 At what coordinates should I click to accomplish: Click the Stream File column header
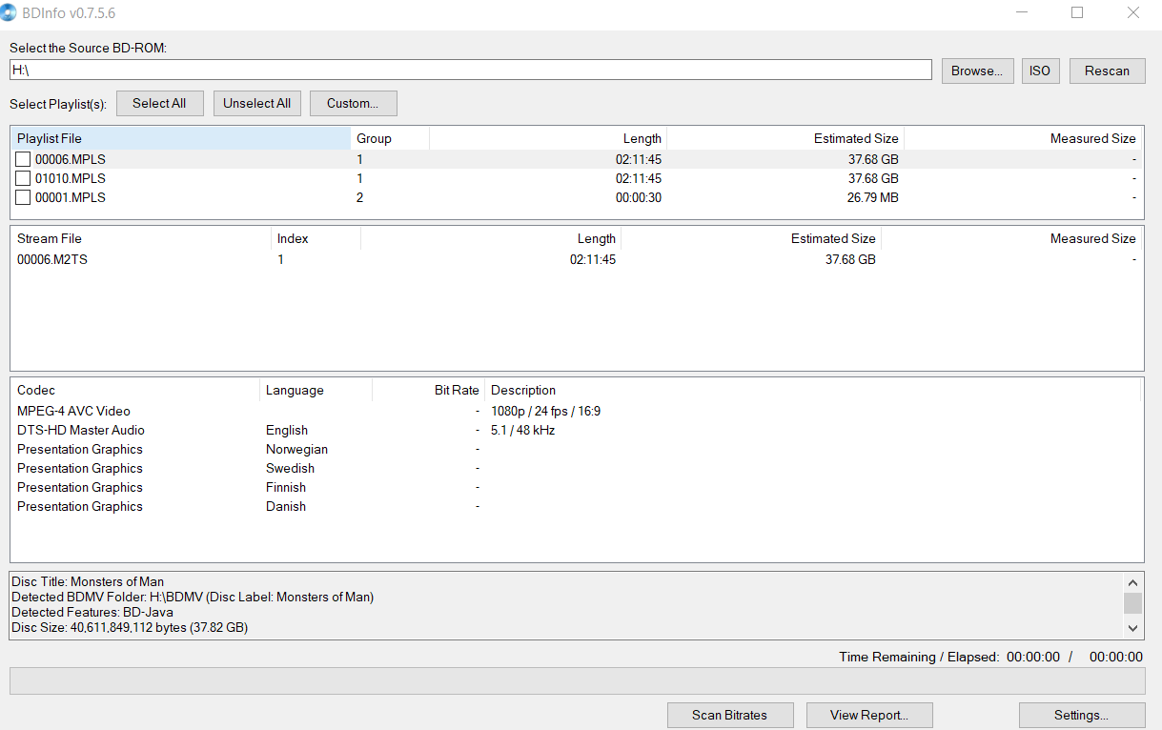point(141,238)
